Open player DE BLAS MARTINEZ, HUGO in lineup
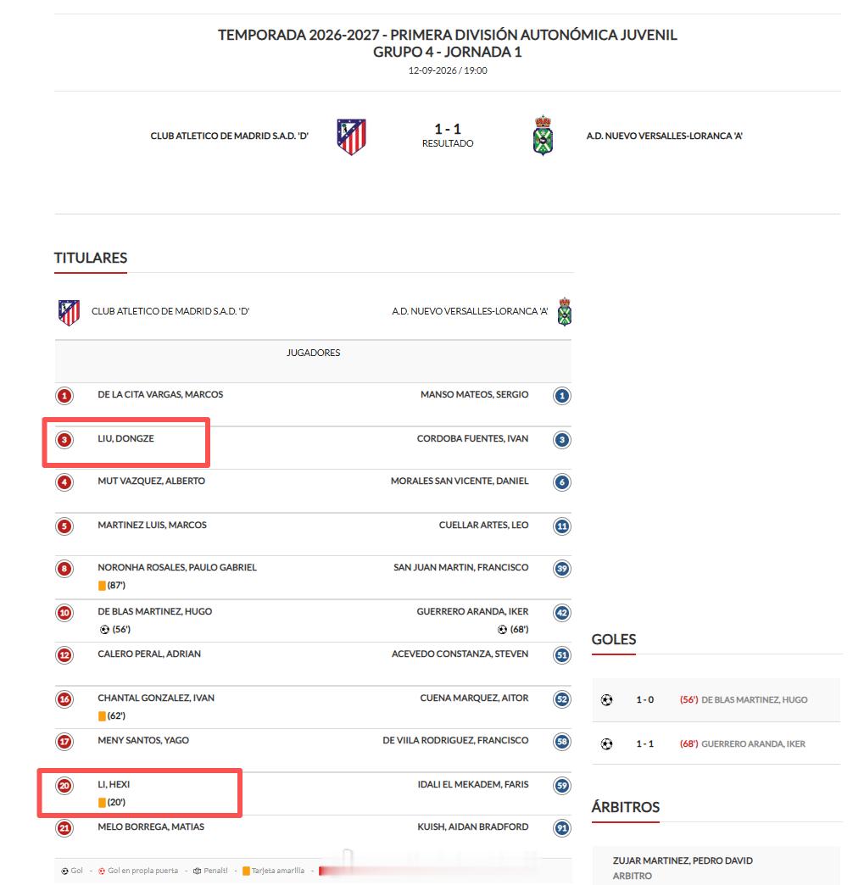Image resolution: width=864 pixels, height=885 pixels. (x=154, y=611)
